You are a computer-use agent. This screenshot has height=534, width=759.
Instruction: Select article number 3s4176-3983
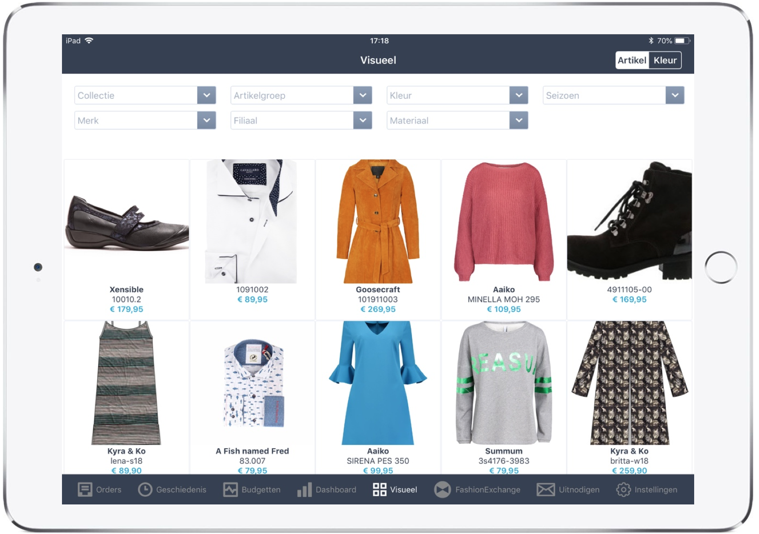pyautogui.click(x=504, y=461)
